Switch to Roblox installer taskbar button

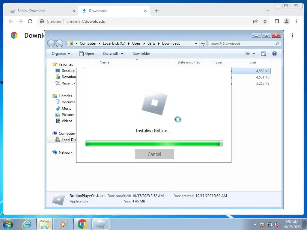point(101,224)
